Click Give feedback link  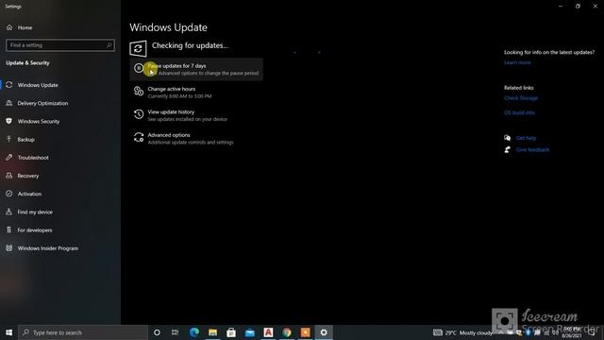pos(532,149)
